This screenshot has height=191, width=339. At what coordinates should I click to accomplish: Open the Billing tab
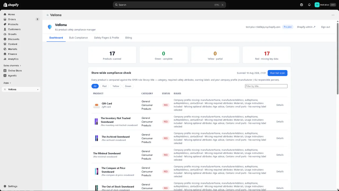(128, 38)
